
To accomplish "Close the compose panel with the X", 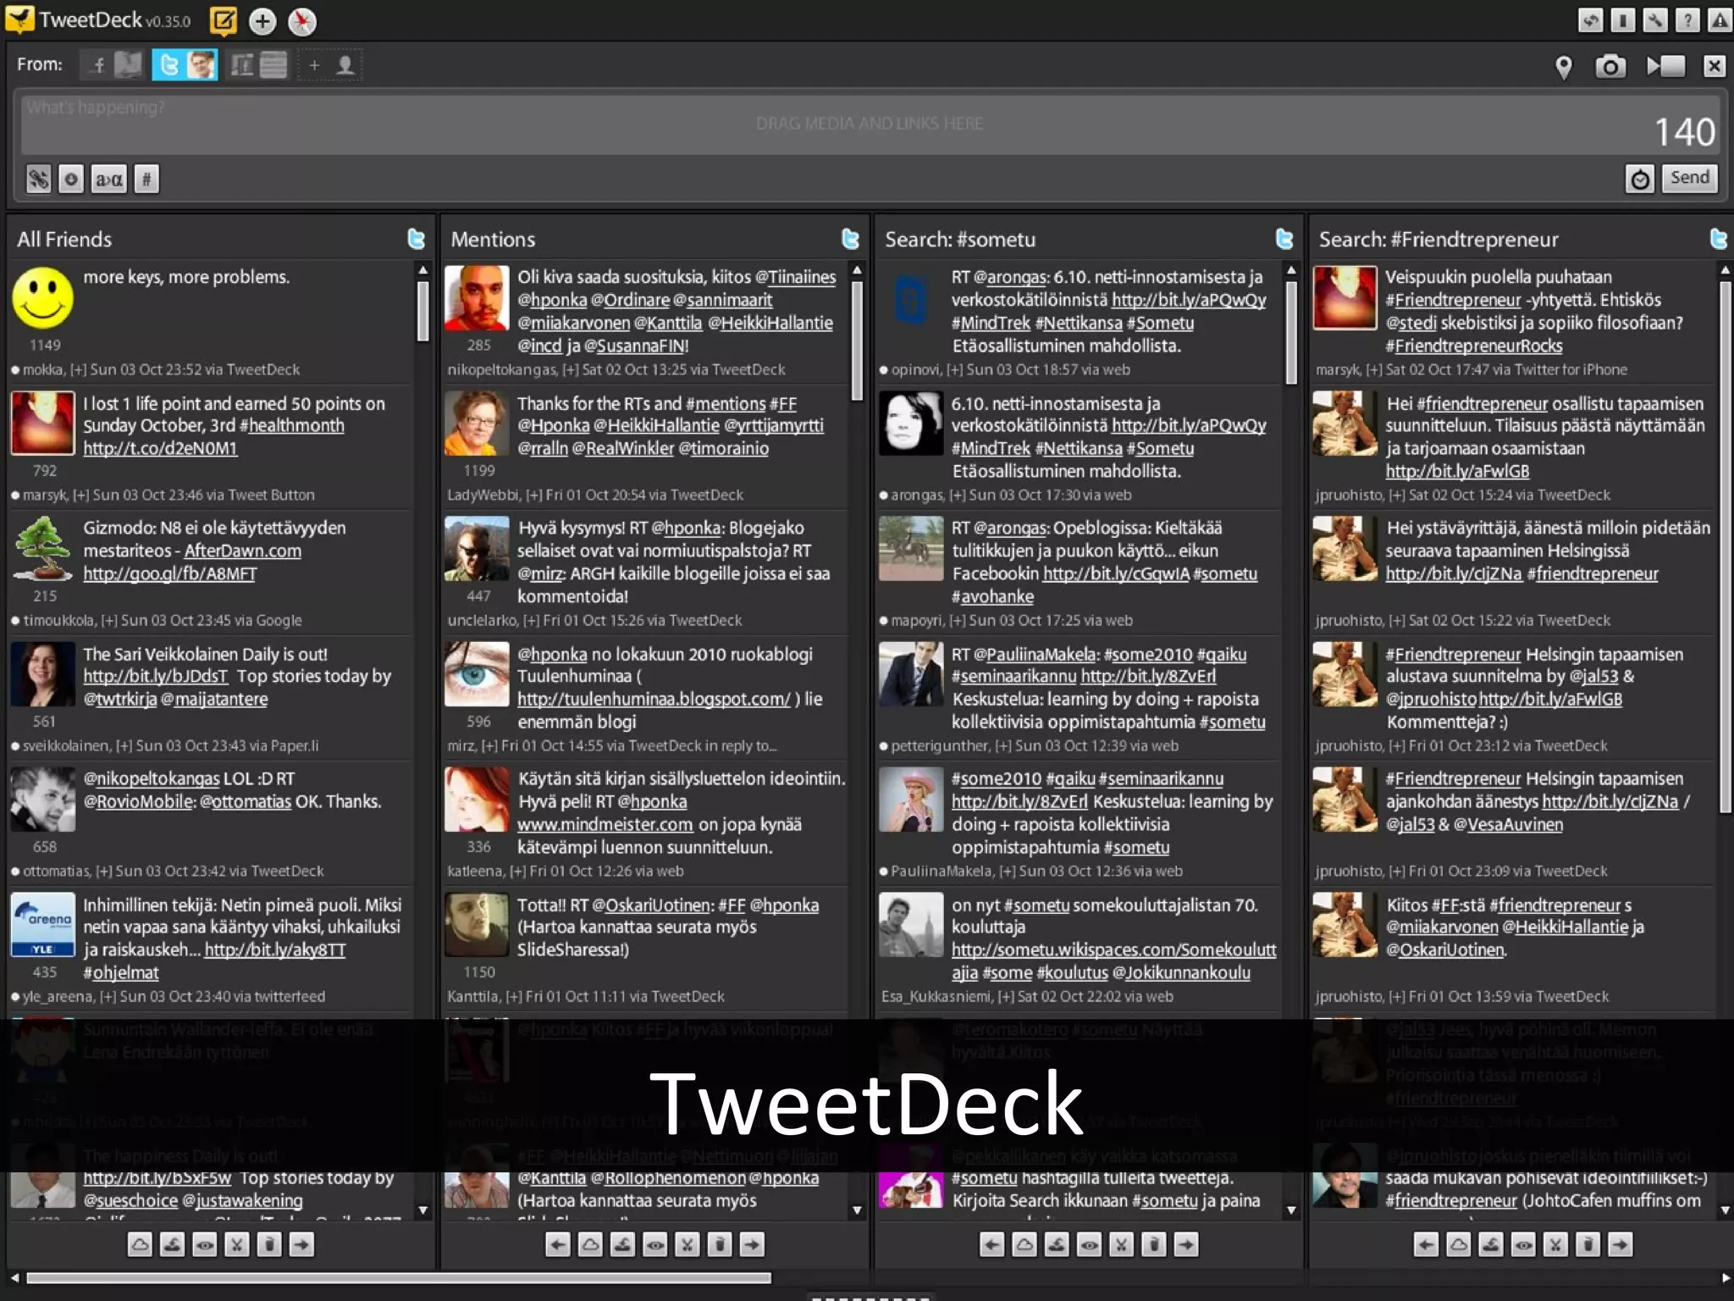I will 1715,66.
